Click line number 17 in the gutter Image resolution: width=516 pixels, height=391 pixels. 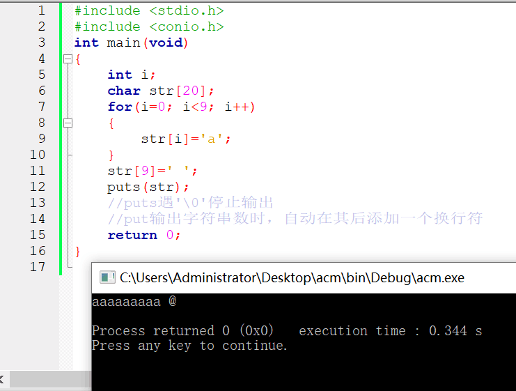[38, 267]
